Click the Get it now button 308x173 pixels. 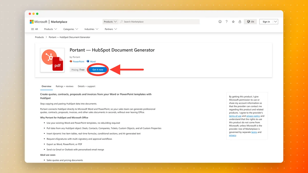point(98,70)
